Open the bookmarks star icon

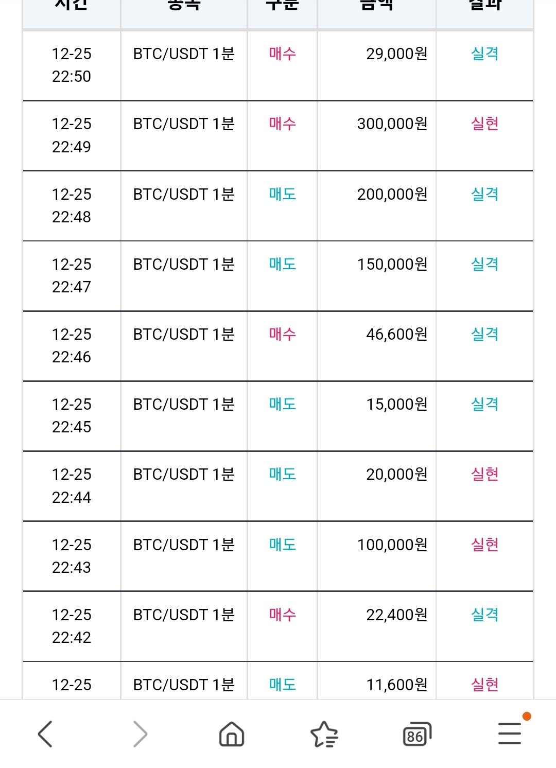[x=324, y=734]
